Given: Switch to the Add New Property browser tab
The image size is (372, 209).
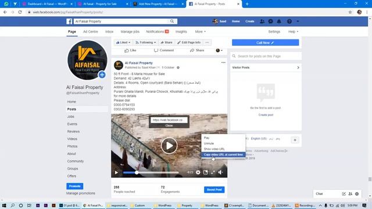Looking at the screenshot, I should 158,4.
